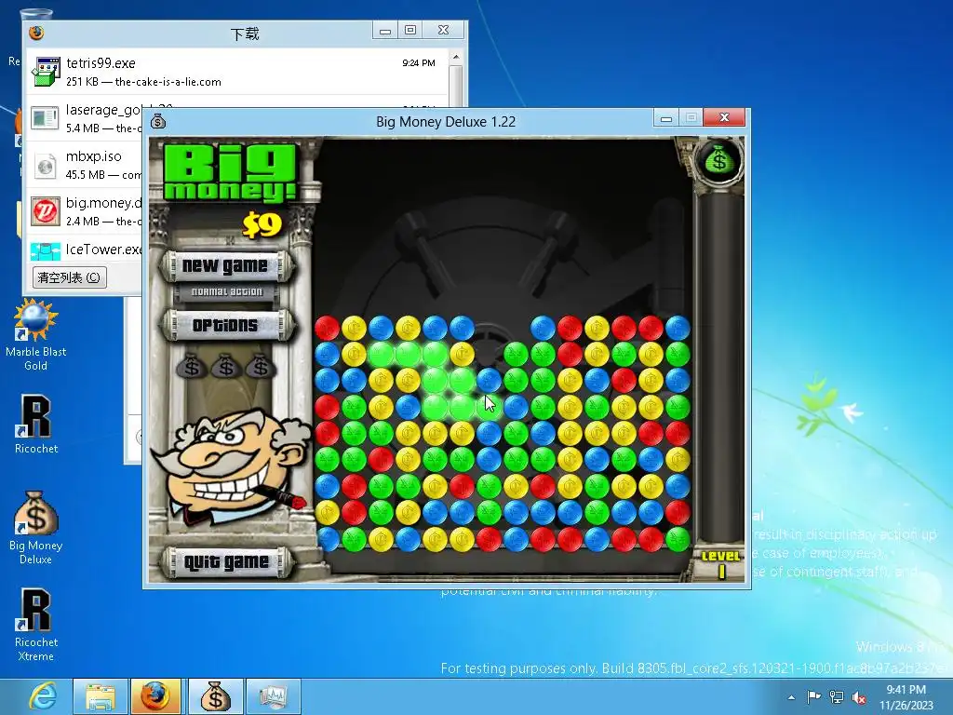Select tetris99.exe in the downloads window
The image size is (953, 715).
(x=235, y=72)
